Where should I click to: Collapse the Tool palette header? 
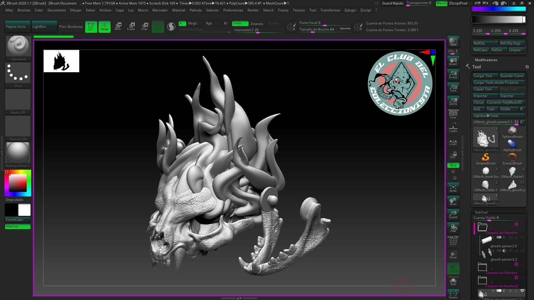tap(476, 67)
